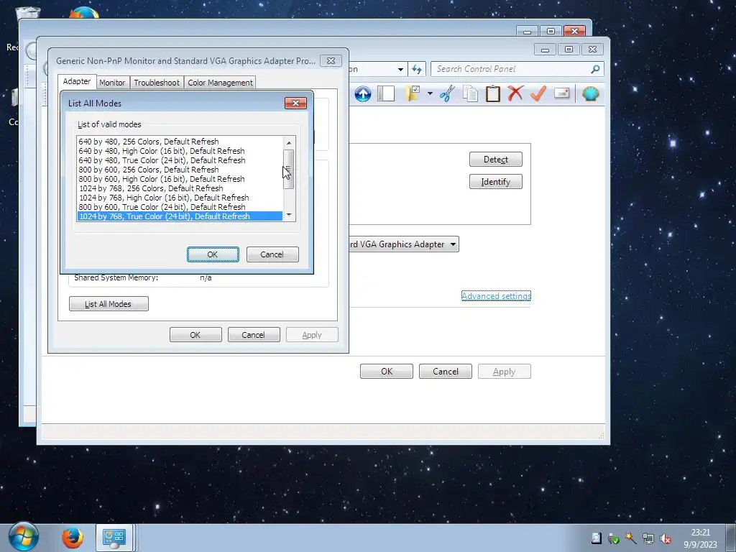Select 640 by 480, High Color (16 bit)
This screenshot has height=552, width=736.
coord(180,151)
